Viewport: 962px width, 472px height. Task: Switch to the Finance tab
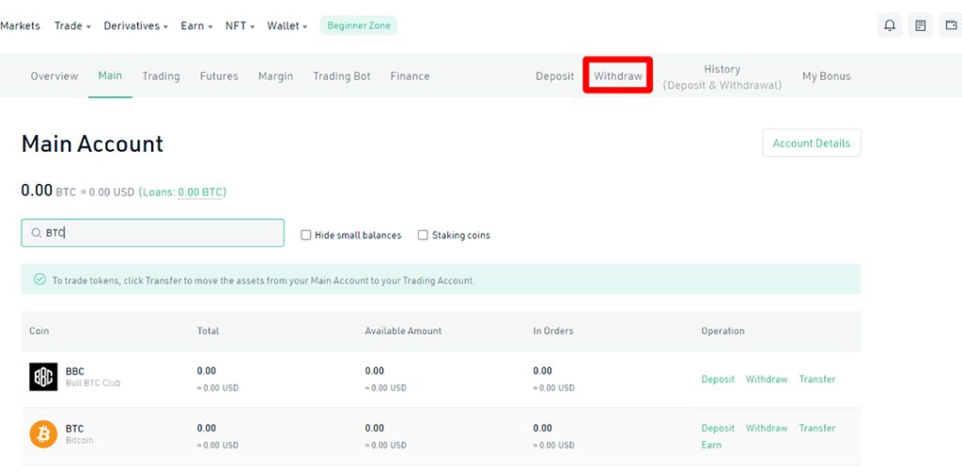[410, 76]
